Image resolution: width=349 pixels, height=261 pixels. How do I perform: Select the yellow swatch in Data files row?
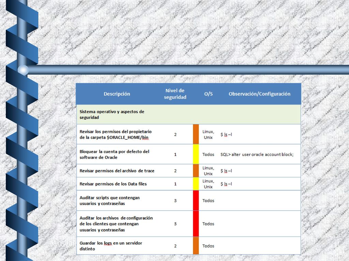point(196,184)
